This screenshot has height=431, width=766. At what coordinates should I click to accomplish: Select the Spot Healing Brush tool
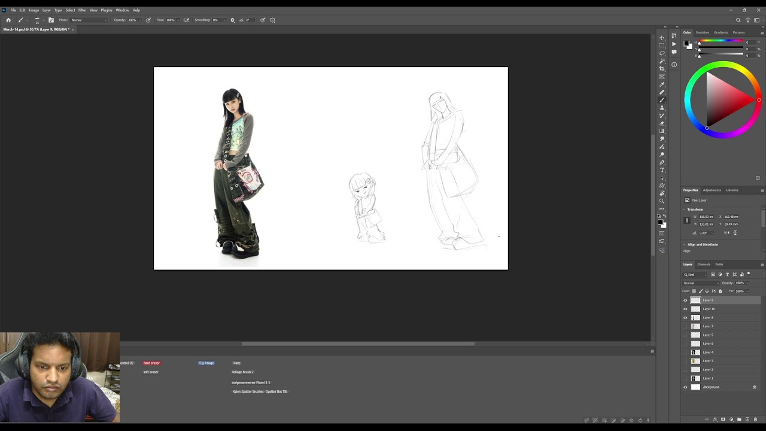point(662,91)
